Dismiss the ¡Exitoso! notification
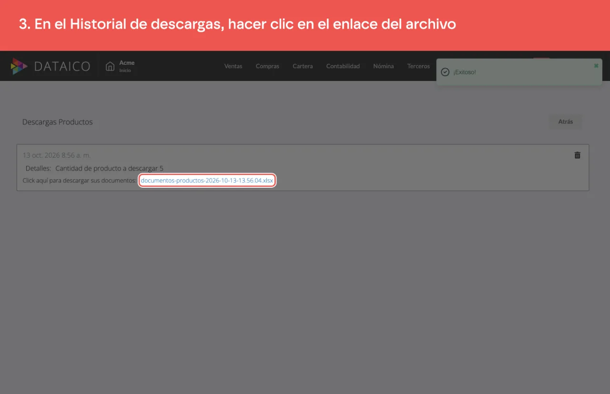This screenshot has height=394, width=610. pyautogui.click(x=596, y=66)
